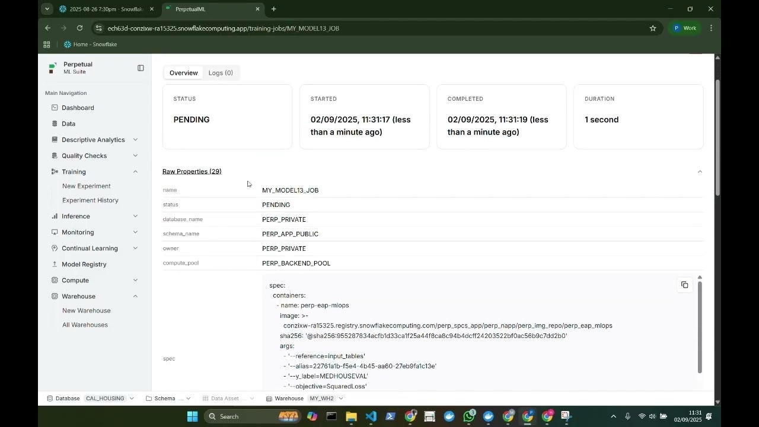759x427 pixels.
Task: Click the MY_MODEL13_JOB name value
Action: click(291, 190)
